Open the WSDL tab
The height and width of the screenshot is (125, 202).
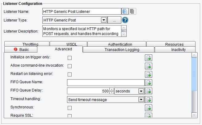[68, 44]
